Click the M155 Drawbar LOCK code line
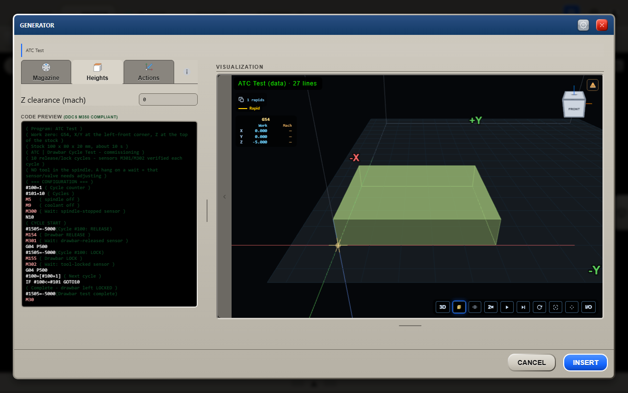628x393 pixels. pos(54,258)
